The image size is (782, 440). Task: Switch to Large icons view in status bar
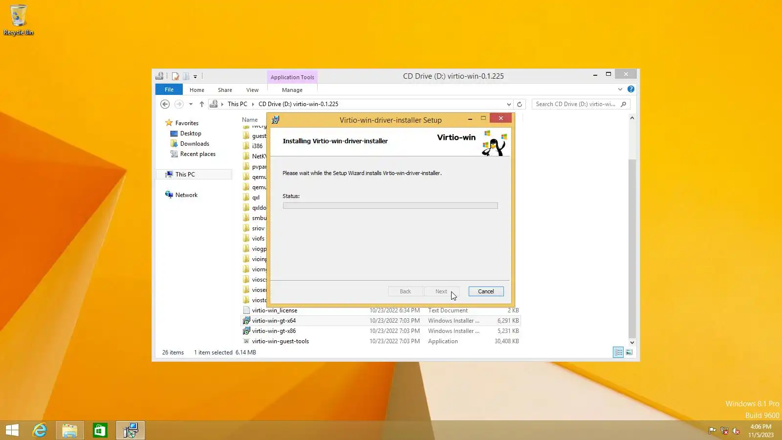pyautogui.click(x=629, y=352)
